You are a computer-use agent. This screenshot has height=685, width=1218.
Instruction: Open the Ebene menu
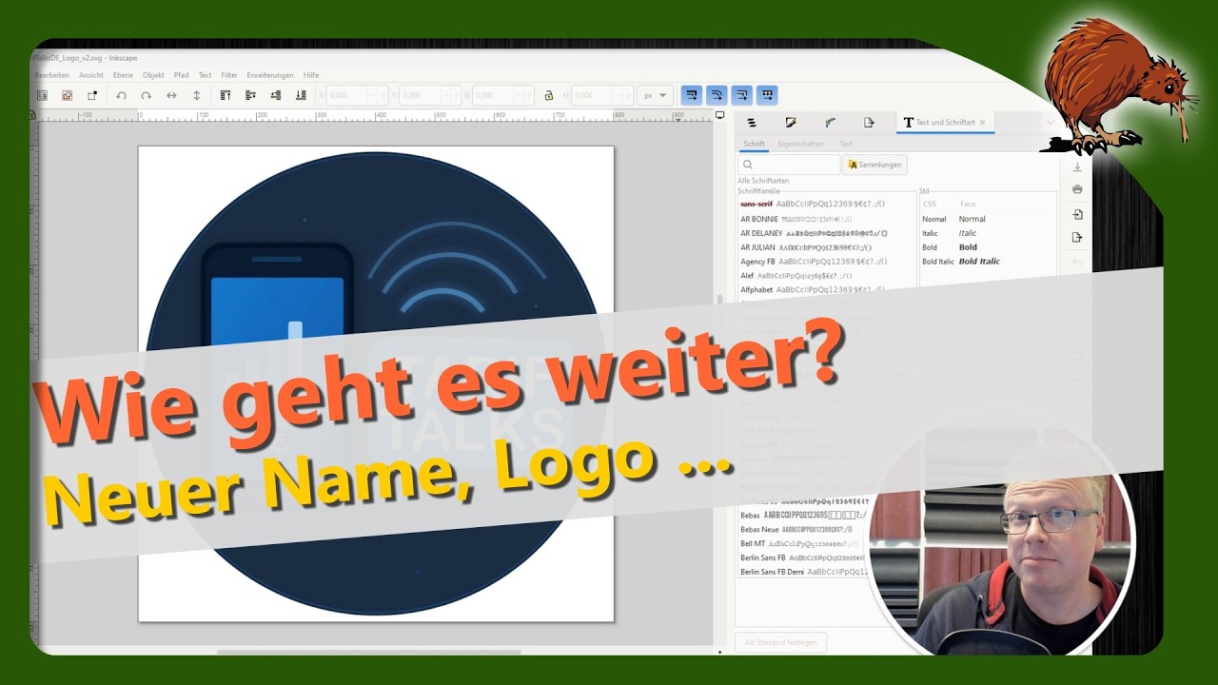pyautogui.click(x=123, y=75)
